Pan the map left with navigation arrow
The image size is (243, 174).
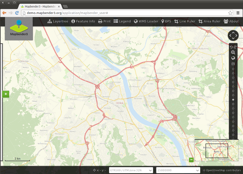pyautogui.click(x=230, y=35)
